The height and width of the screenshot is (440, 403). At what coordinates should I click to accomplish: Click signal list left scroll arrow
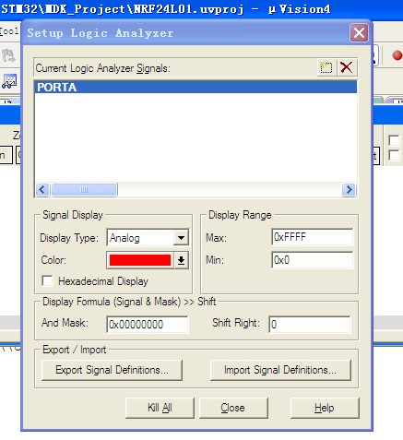click(42, 189)
